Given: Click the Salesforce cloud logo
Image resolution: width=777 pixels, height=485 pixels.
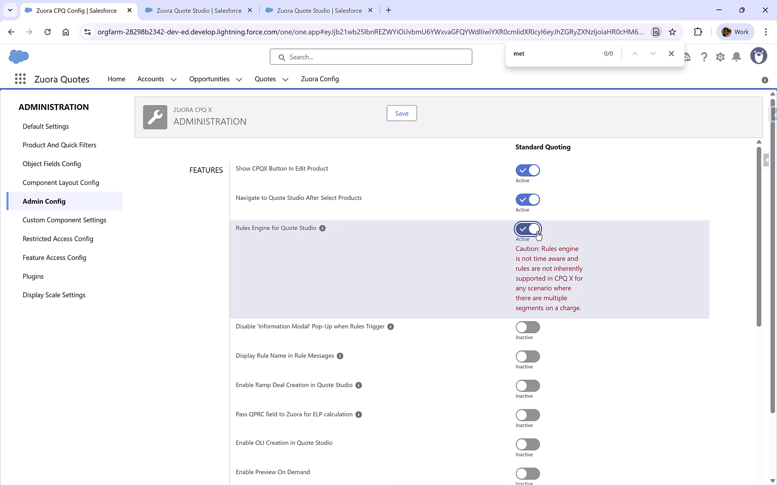Looking at the screenshot, I should tap(18, 57).
